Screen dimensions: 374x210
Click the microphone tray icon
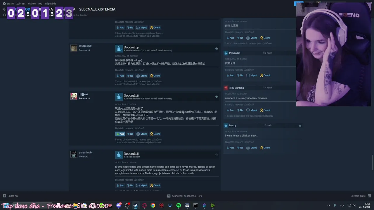coord(335,205)
